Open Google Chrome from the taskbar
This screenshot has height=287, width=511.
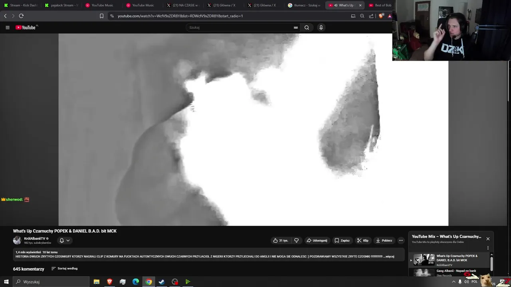[x=149, y=282]
